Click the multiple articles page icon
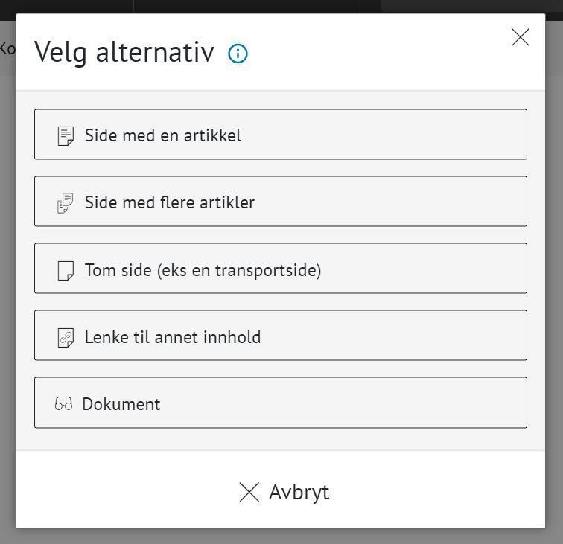Image resolution: width=563 pixels, height=544 pixels. click(x=66, y=203)
